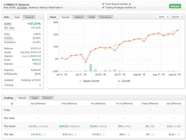
Task: Open help icon beside Trading Privileges Verified
Action: [x=135, y=8]
